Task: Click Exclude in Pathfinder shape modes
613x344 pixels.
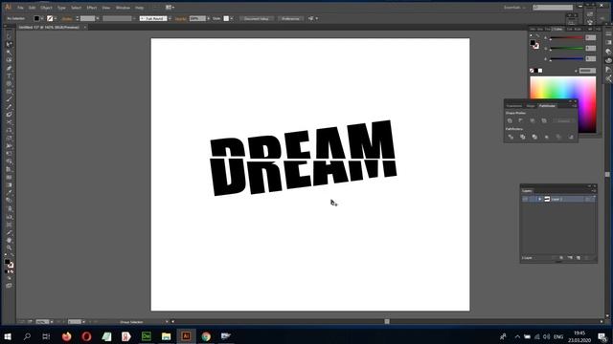Action: 544,121
